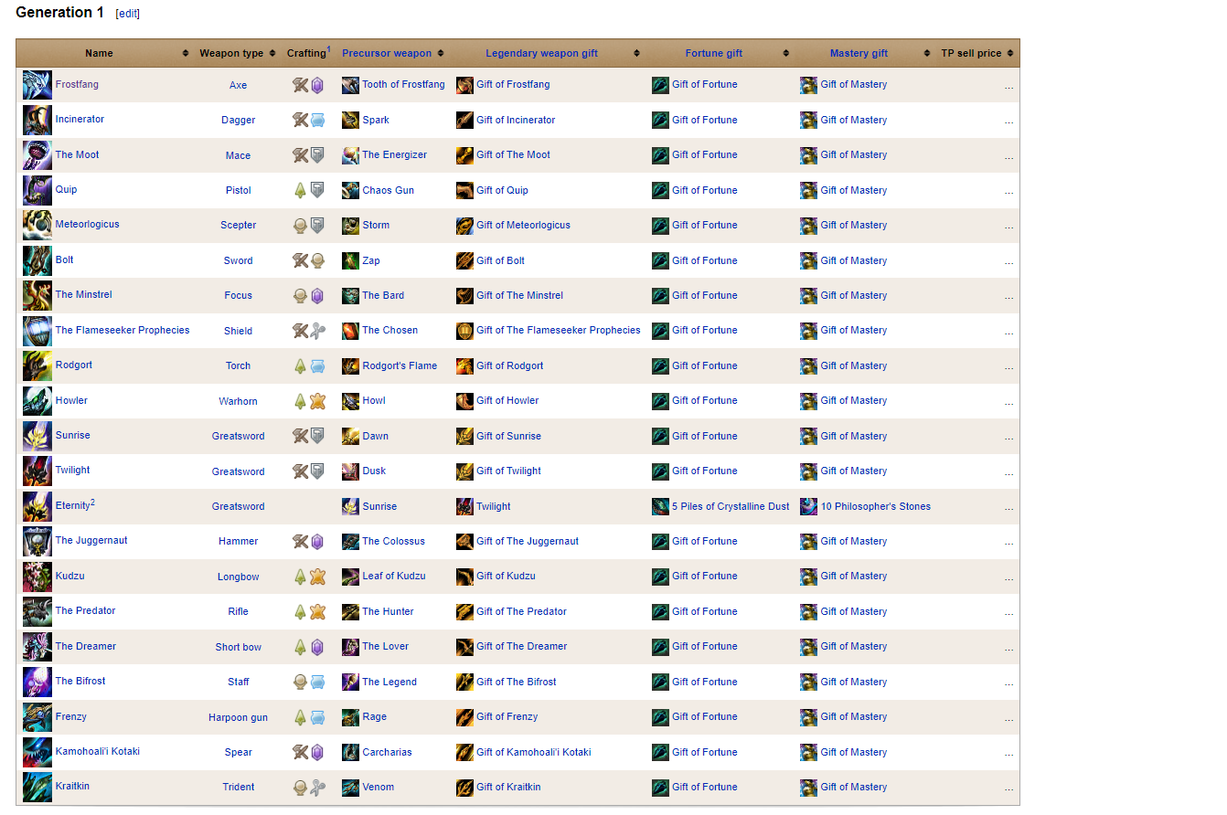
Task: Open the Legendary weapon gift header link
Action: point(541,53)
